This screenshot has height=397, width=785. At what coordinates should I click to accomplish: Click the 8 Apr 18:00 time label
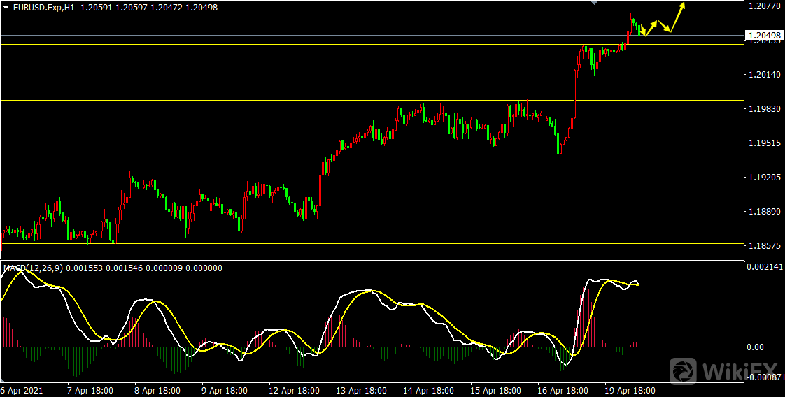159,391
